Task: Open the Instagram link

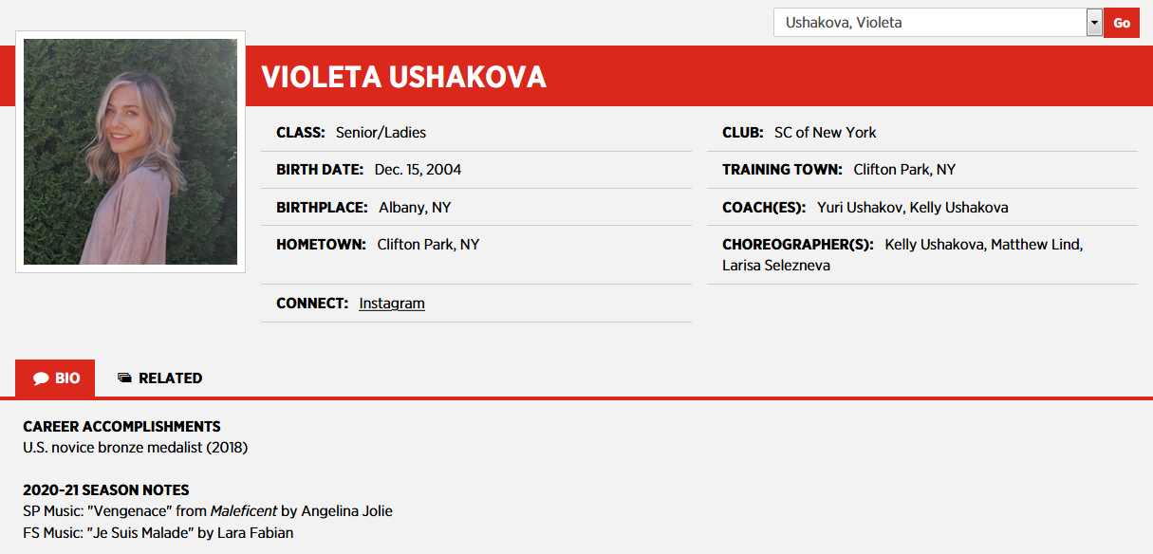Action: click(x=392, y=304)
